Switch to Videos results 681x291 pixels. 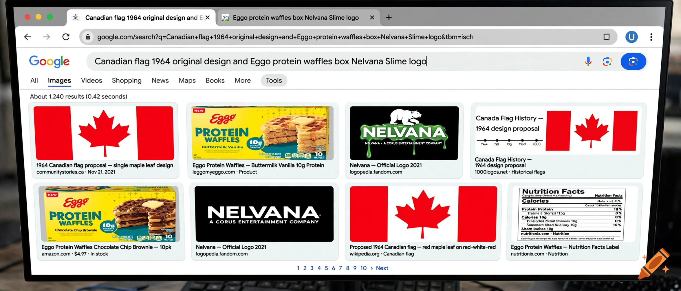click(91, 80)
